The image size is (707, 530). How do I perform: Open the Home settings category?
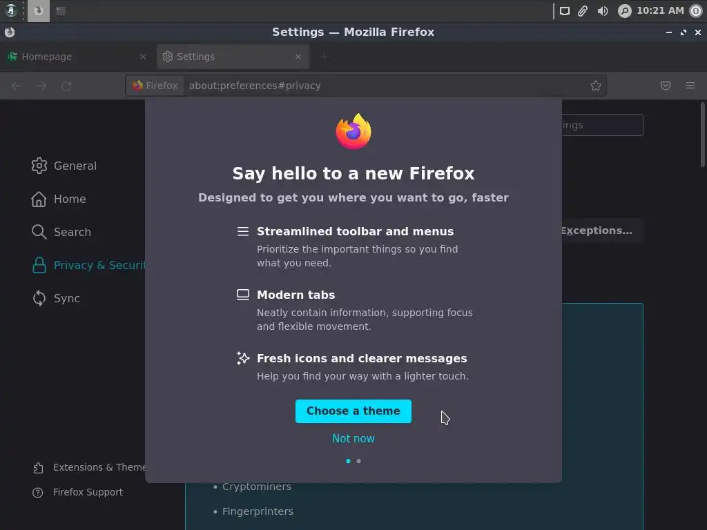click(58, 199)
